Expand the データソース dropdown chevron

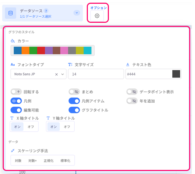pyautogui.click(x=77, y=13)
